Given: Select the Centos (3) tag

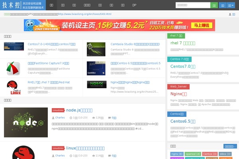Looking at the screenshot, I should 210,154.
